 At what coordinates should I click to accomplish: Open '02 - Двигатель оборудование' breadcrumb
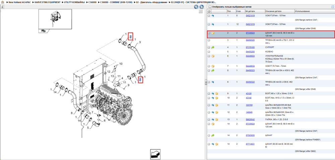tap(152, 2)
